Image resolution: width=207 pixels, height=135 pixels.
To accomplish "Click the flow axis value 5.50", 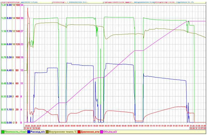I will coord(9,57).
